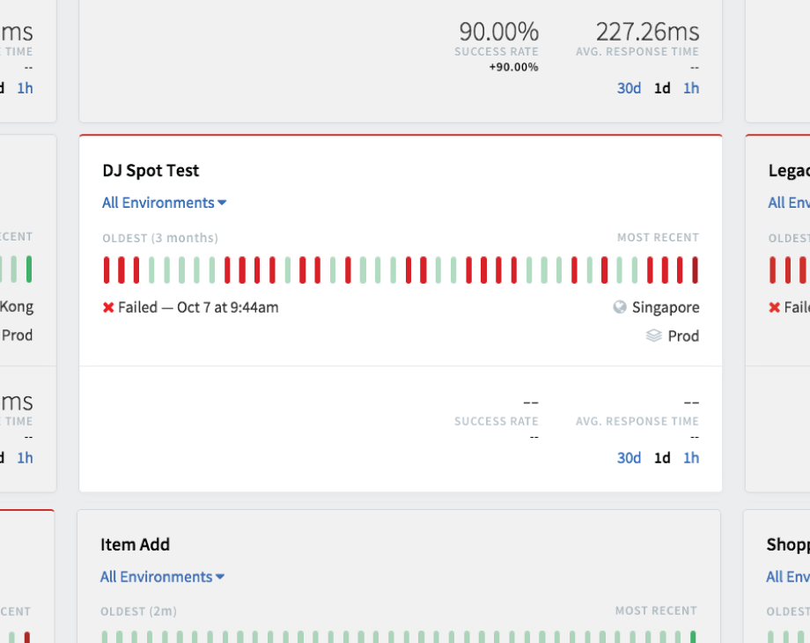Switch to 1d in the 227.26ms response card
810x643 pixels.
[662, 88]
